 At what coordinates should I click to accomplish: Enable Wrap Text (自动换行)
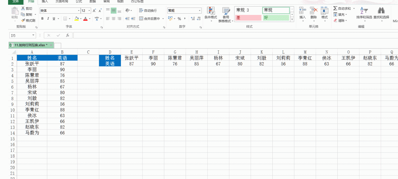pos(148,11)
